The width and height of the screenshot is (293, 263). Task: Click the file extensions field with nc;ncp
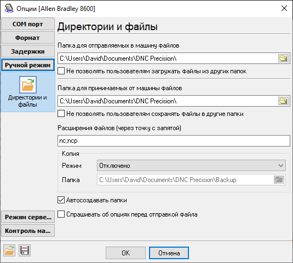174,141
